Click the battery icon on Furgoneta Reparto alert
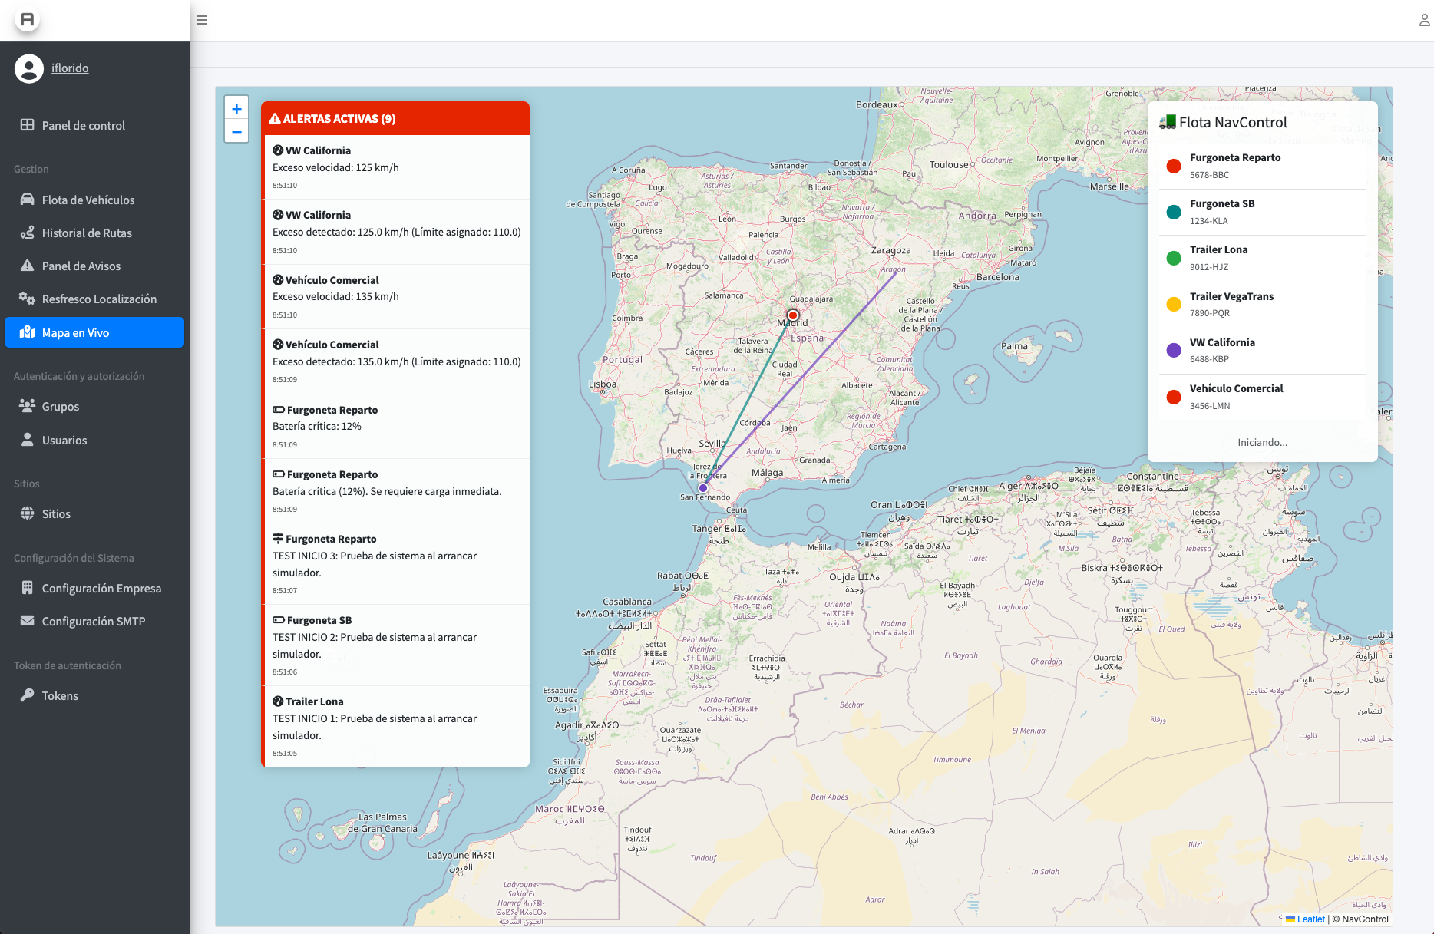Viewport: 1434px width, 934px height. point(277,409)
